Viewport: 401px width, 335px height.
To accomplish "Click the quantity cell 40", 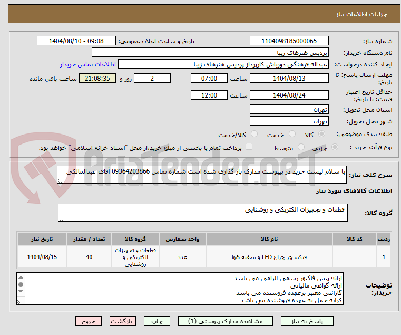I will 89,257.
